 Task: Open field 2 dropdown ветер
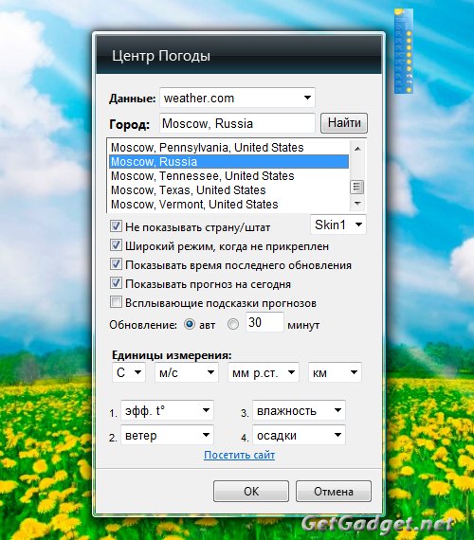(167, 435)
